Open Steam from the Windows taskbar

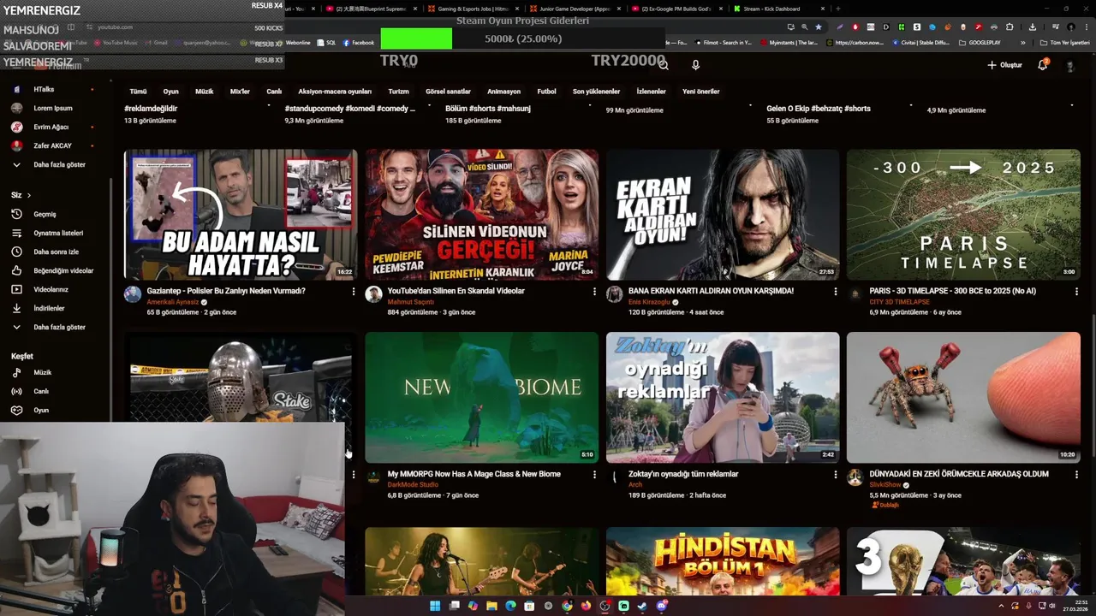point(642,606)
